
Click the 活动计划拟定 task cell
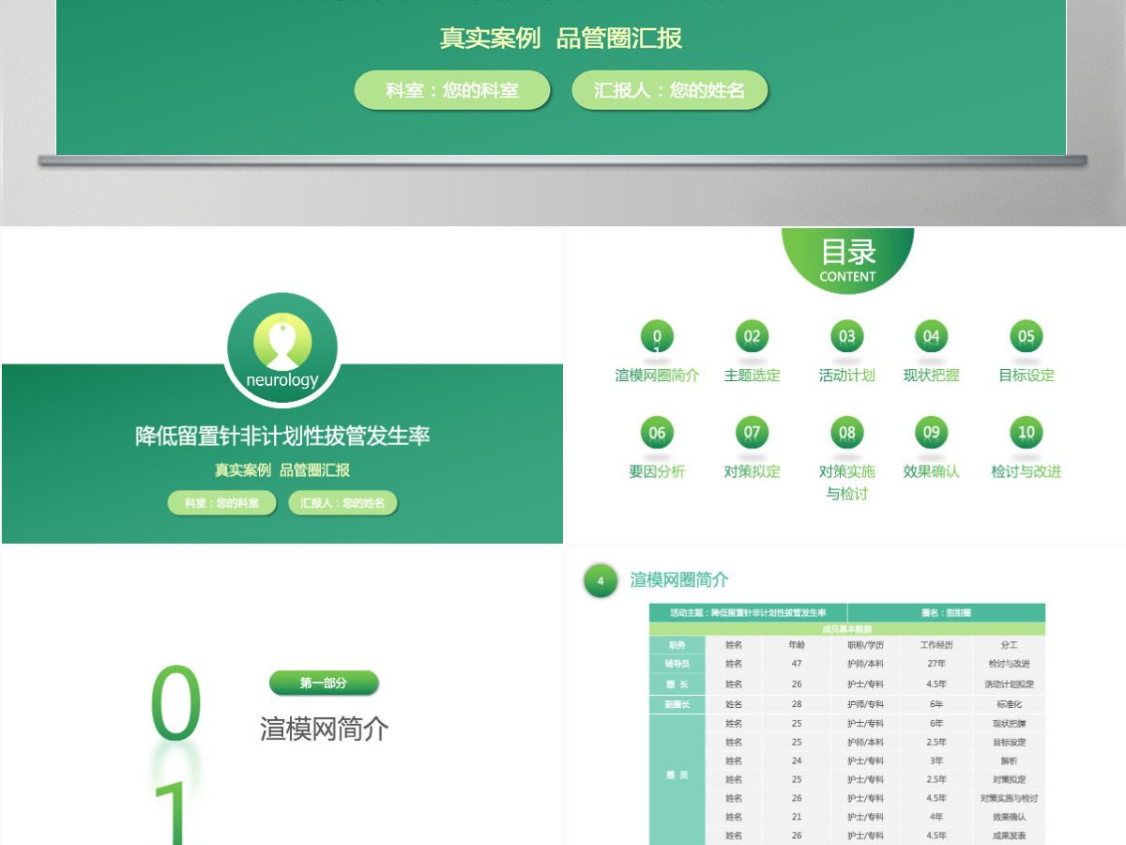1009,684
